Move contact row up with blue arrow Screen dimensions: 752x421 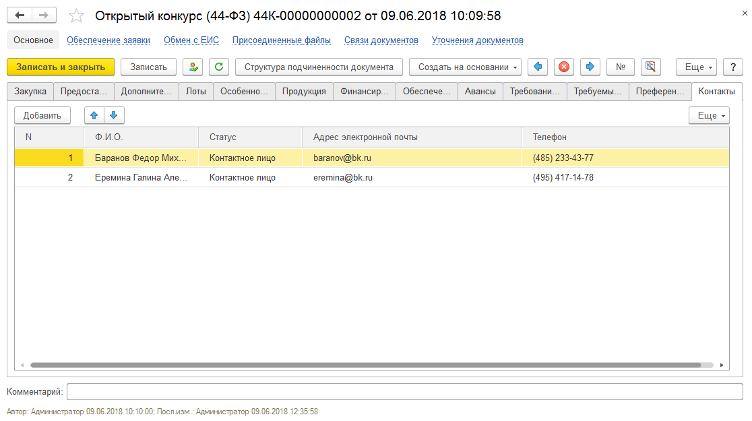pyautogui.click(x=94, y=116)
